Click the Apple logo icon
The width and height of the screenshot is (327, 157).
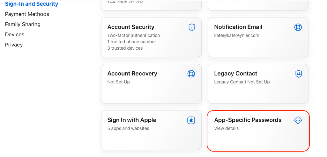coord(191,120)
